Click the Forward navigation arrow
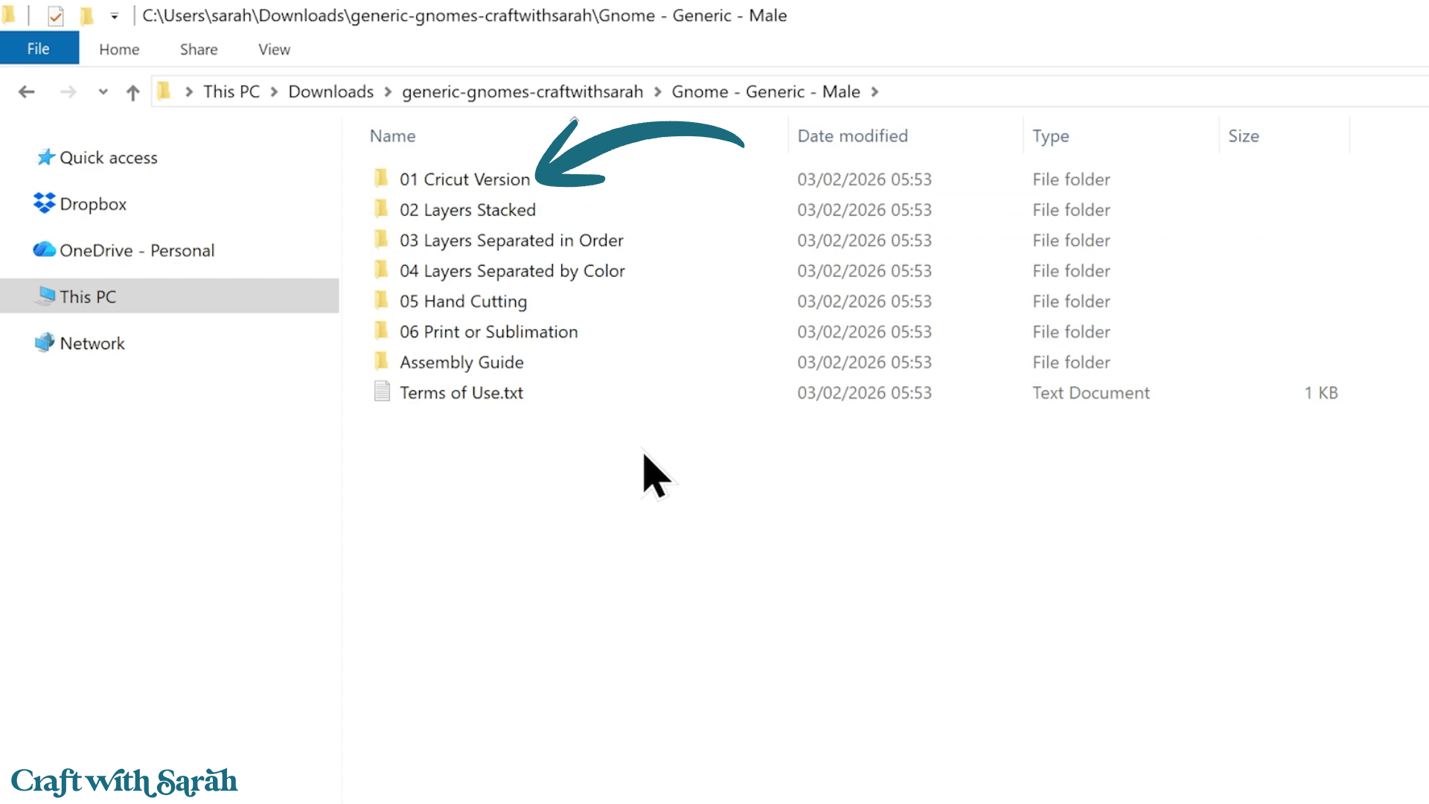The width and height of the screenshot is (1429, 804). (x=68, y=92)
